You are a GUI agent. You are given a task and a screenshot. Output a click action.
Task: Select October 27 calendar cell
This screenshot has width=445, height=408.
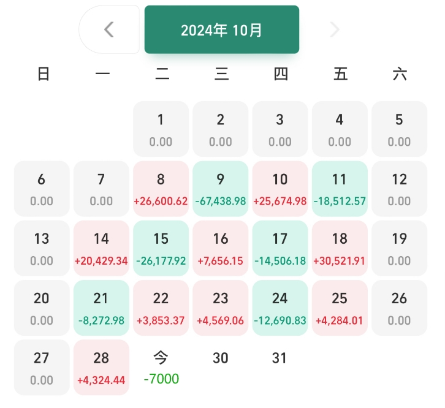click(42, 368)
